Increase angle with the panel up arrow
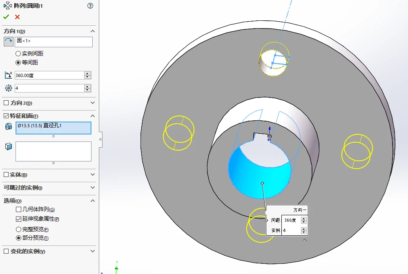Viewport: 408px width, 274px height. [x=87, y=73]
